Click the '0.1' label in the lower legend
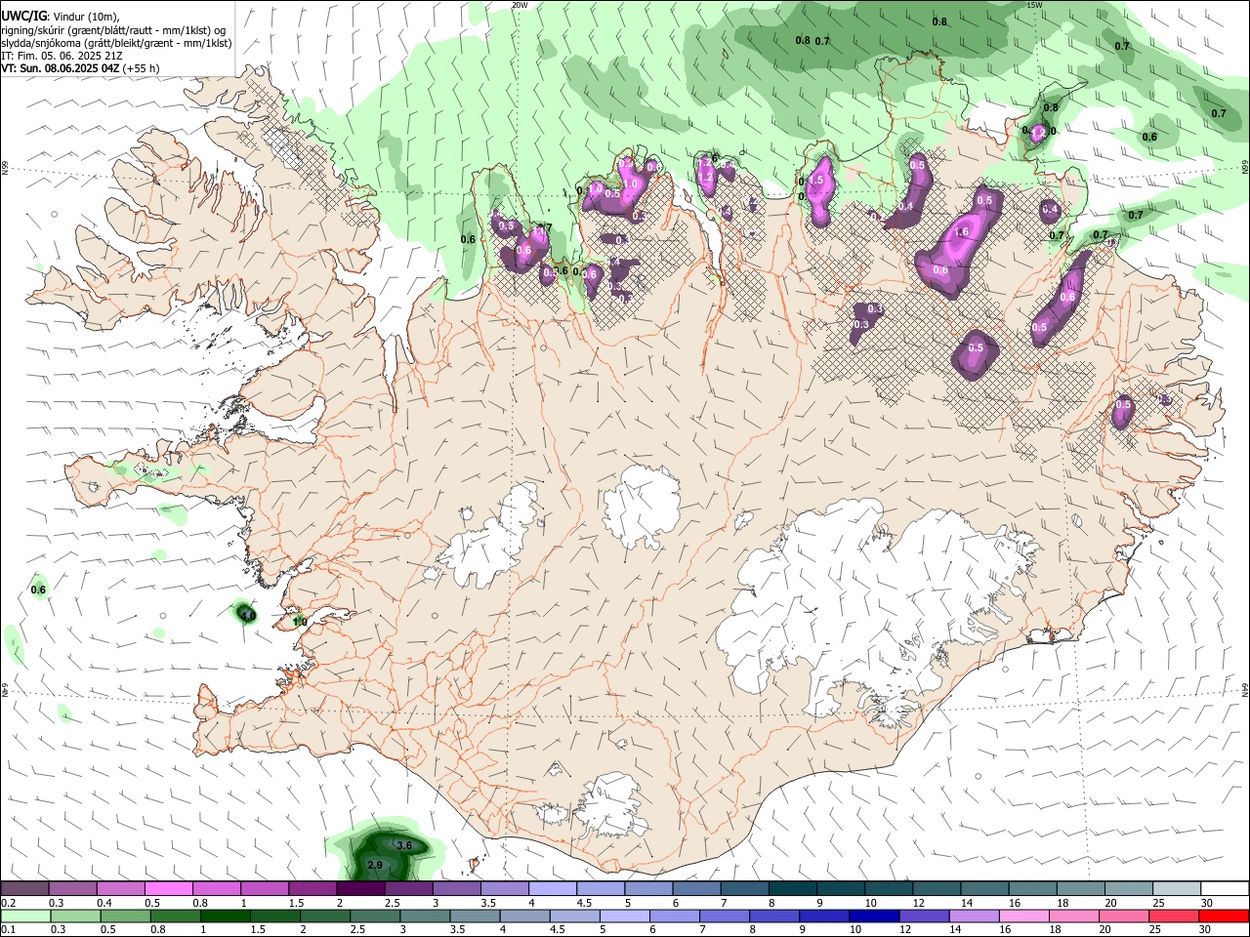 pos(9,930)
